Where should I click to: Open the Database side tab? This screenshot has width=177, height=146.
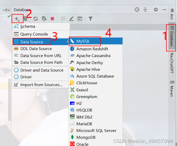click(x=172, y=36)
